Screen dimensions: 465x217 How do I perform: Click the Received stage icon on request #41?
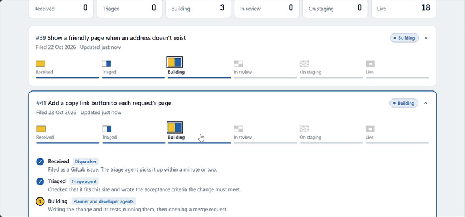coord(41,129)
